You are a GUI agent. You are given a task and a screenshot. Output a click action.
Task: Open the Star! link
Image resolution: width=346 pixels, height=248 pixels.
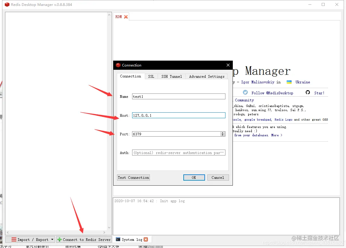point(319,93)
